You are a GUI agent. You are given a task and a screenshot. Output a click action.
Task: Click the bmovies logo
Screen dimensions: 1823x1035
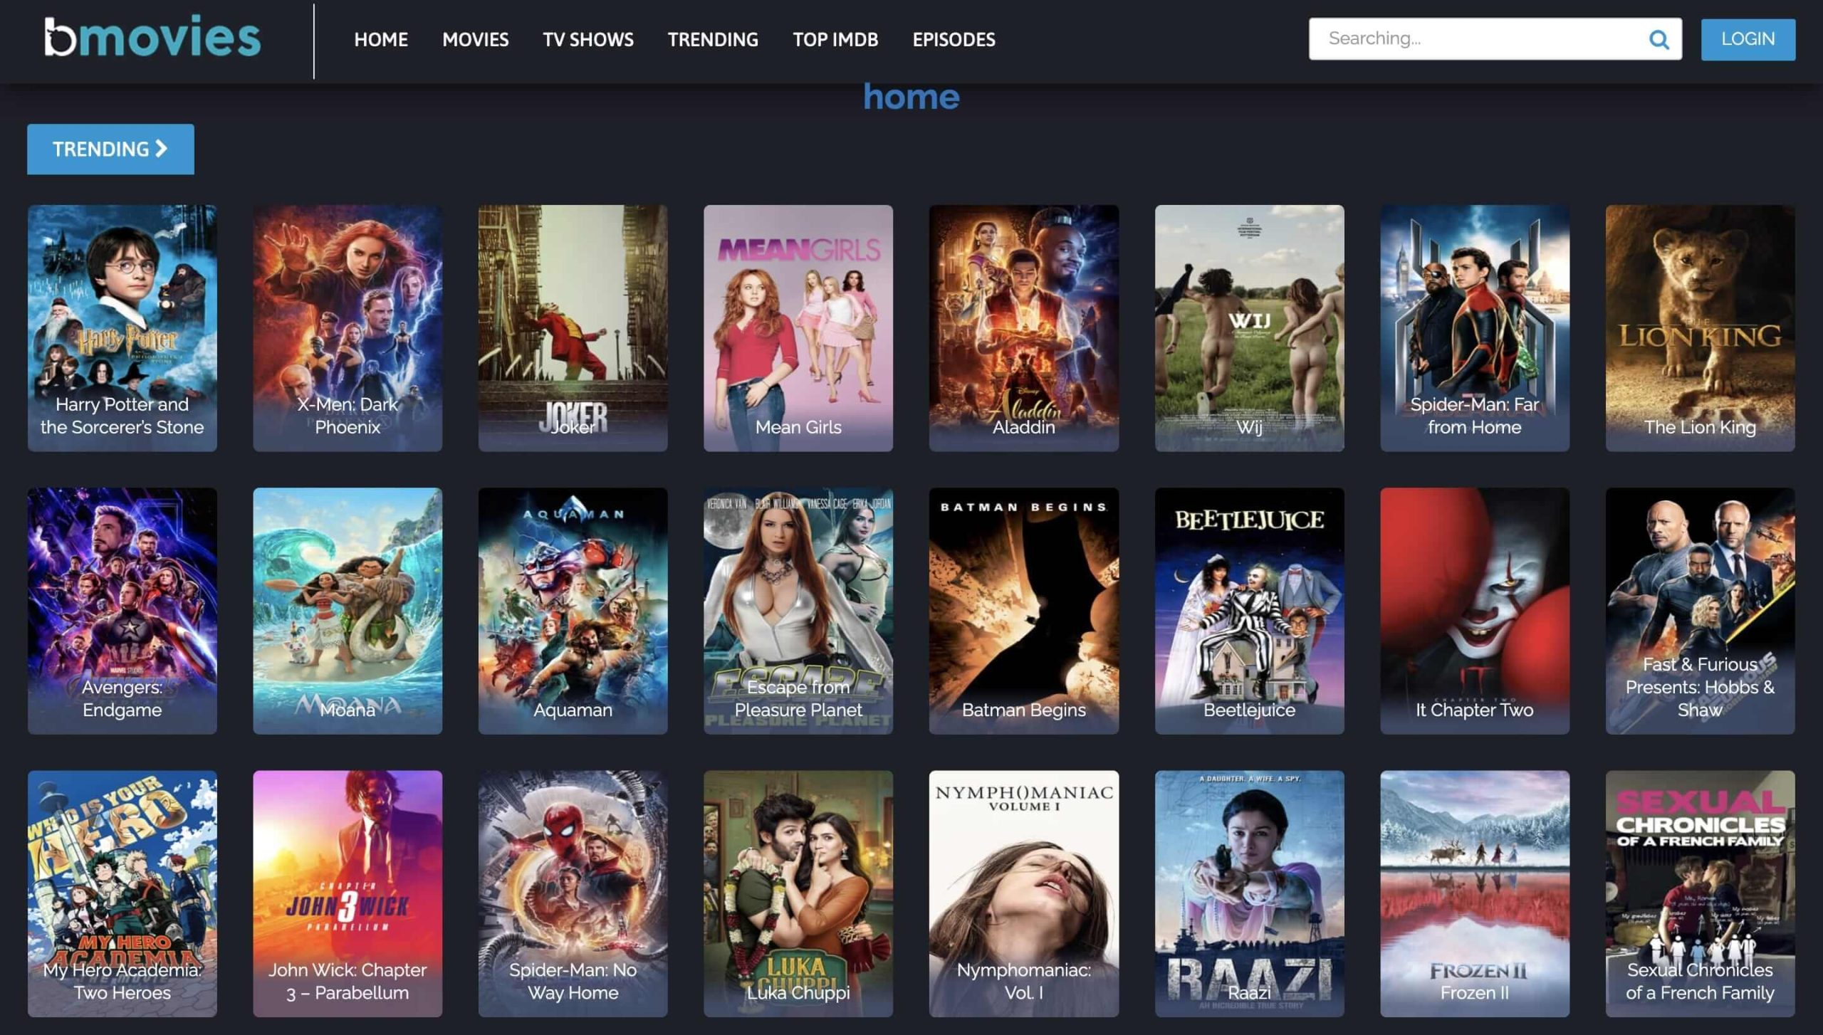coord(152,37)
